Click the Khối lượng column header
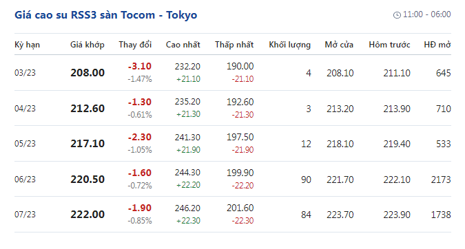The image size is (465, 249). (290, 45)
